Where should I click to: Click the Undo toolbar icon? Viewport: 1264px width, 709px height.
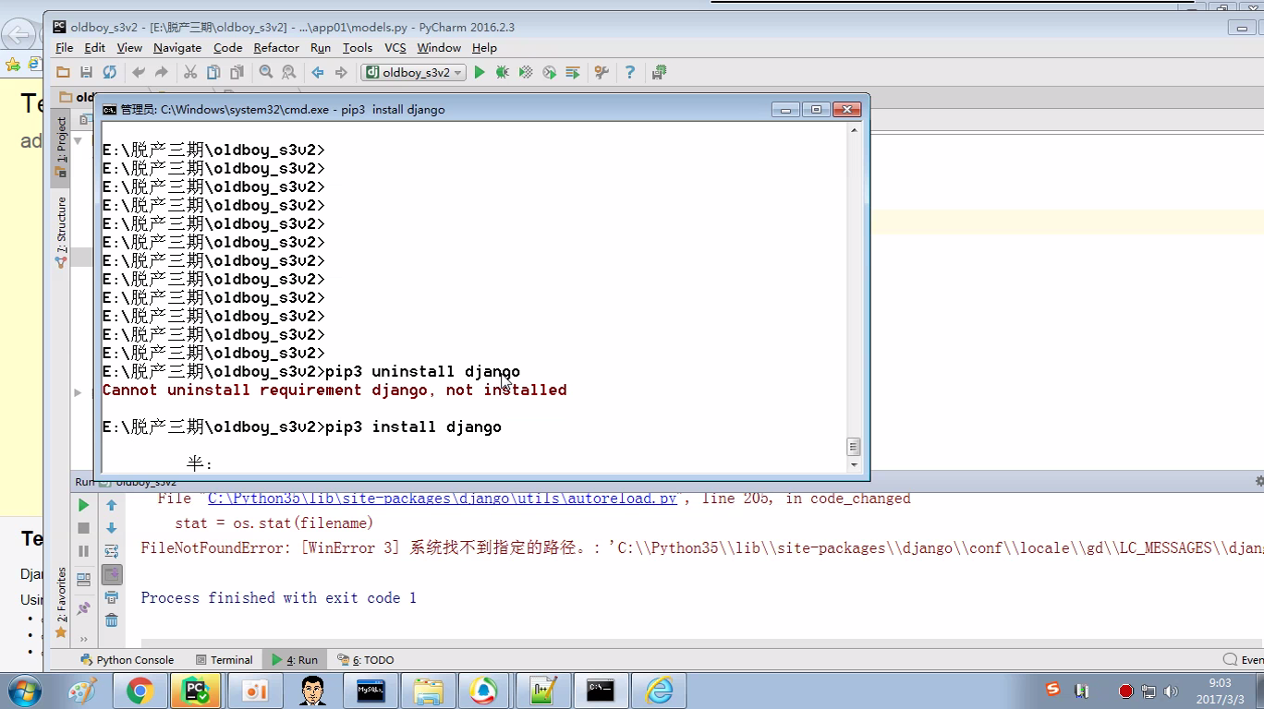[x=139, y=72]
